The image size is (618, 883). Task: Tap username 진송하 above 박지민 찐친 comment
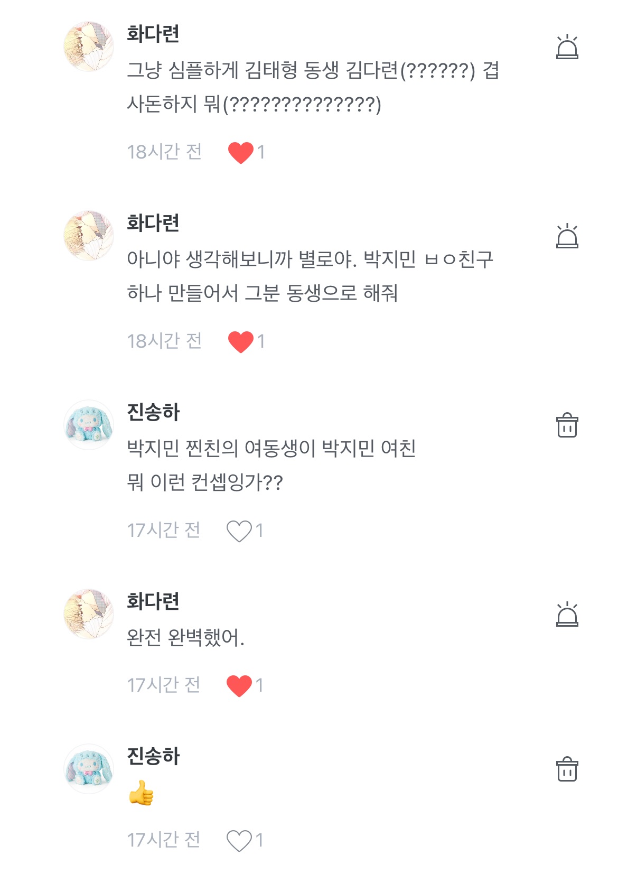pos(153,412)
